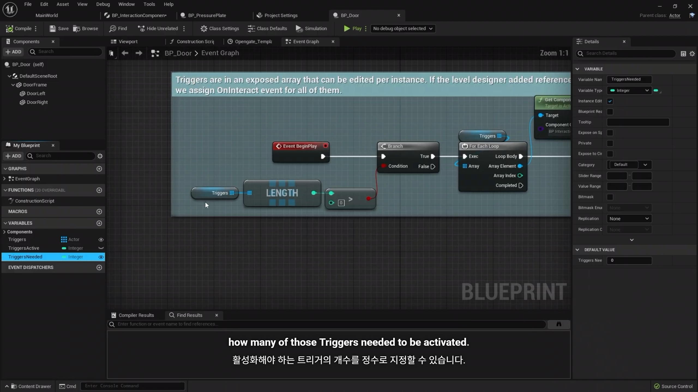Screen dimensions: 698x392
Task: Click the variable type color pill
Action: point(656,90)
